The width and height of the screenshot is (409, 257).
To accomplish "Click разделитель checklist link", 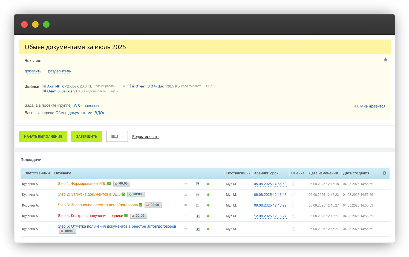I will [59, 71].
